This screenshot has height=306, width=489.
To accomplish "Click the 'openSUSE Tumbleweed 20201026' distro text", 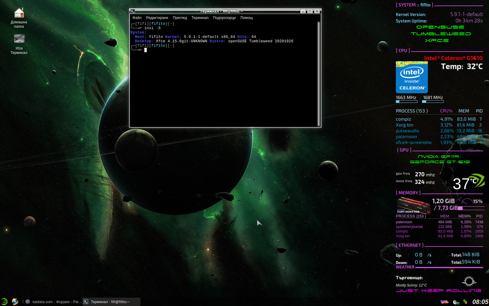I will (261, 41).
